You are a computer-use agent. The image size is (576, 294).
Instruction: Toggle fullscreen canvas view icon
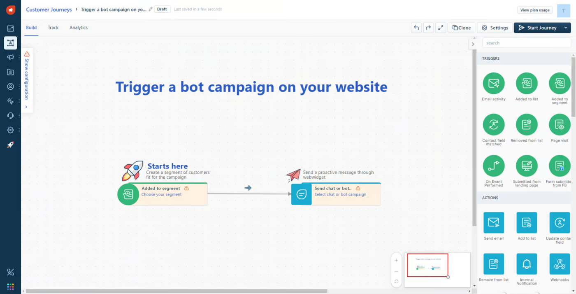(441, 28)
